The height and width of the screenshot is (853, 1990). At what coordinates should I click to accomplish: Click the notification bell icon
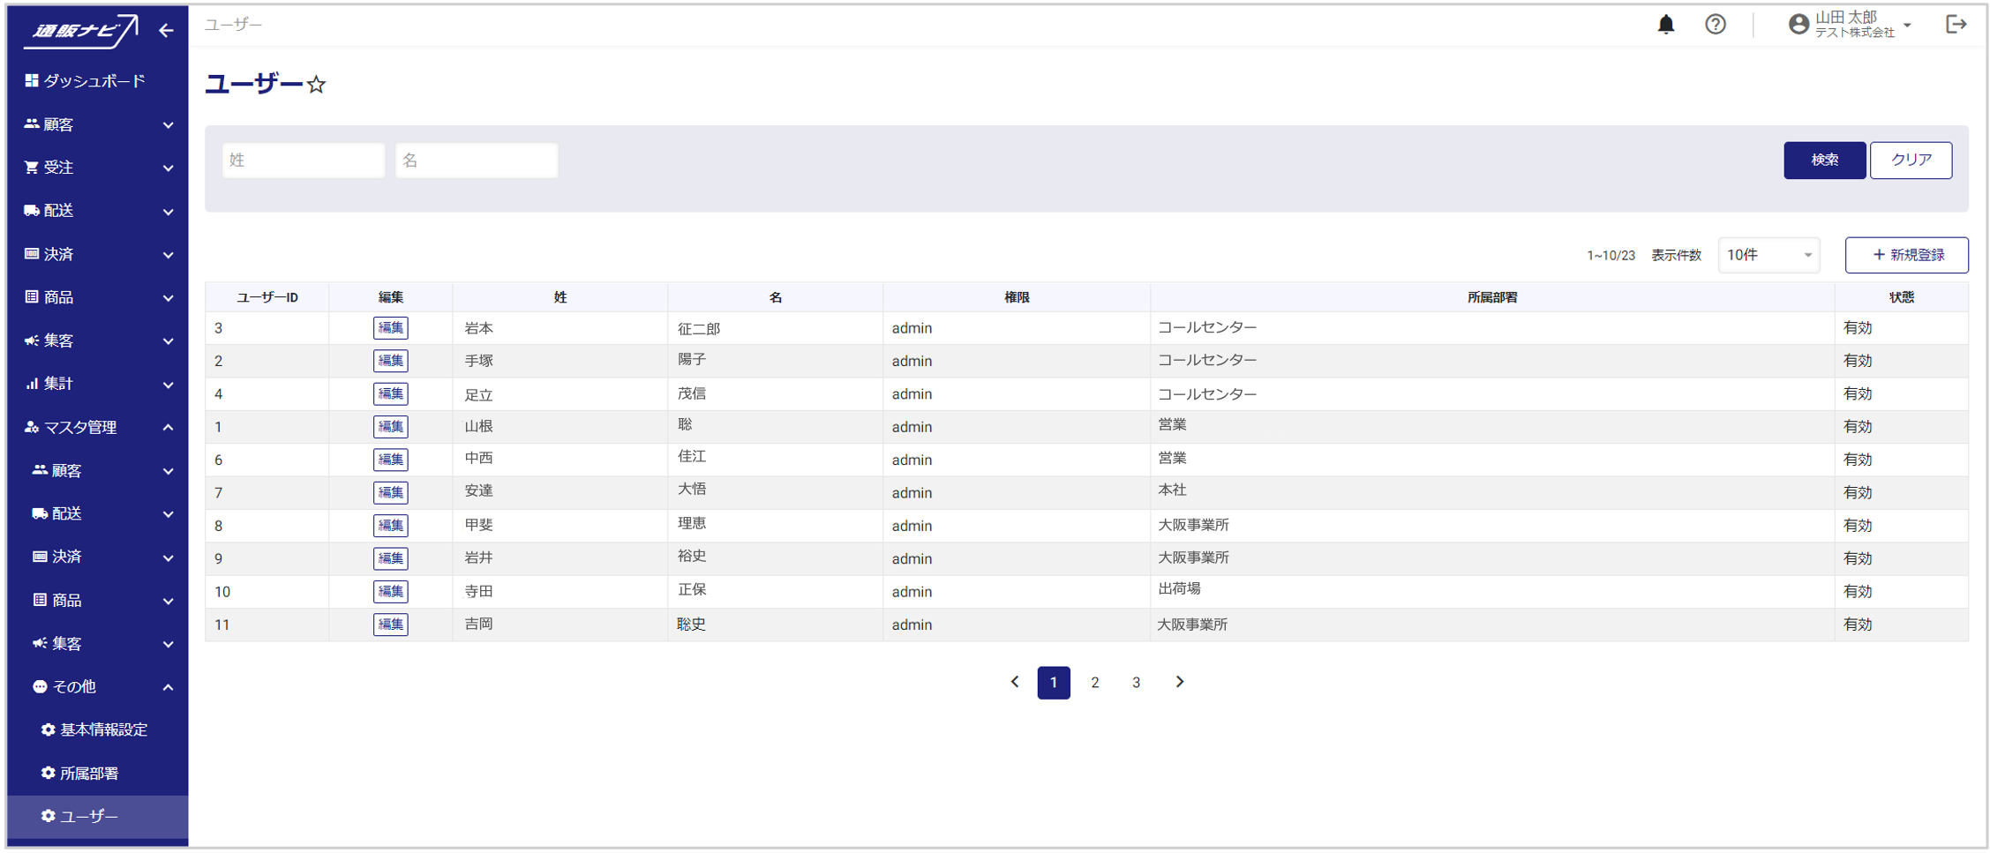tap(1665, 25)
